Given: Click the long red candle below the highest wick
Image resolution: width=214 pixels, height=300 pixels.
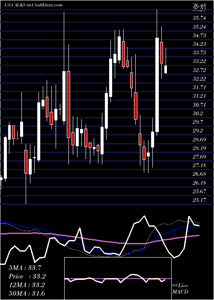Looking at the screenshot, I should 68,105.
